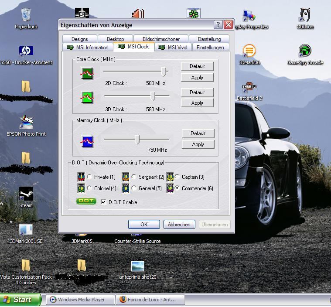Select the General (5) radio option
The image size is (331, 307).
[x=134, y=188]
